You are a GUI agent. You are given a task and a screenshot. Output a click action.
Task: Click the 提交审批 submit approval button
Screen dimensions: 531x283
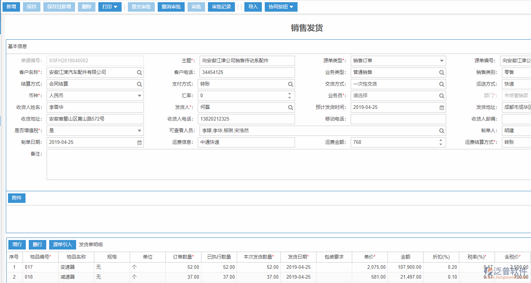pos(141,7)
